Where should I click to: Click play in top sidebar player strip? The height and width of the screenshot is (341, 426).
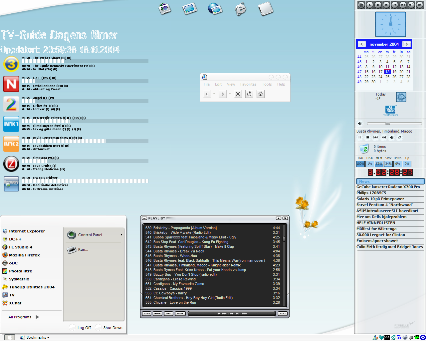click(370, 5)
